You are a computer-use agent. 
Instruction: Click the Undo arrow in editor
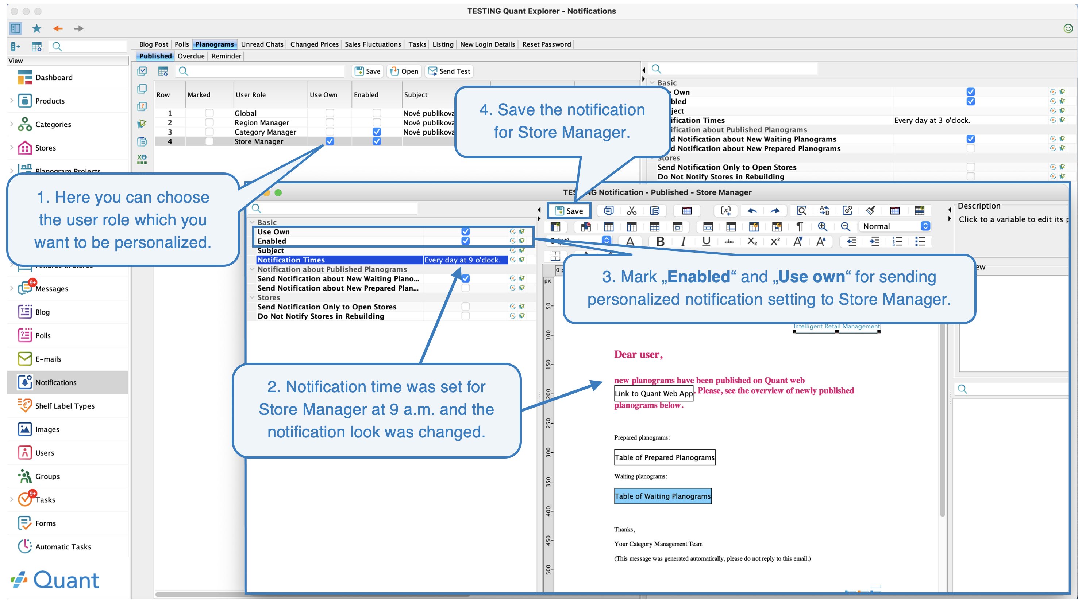(x=752, y=210)
